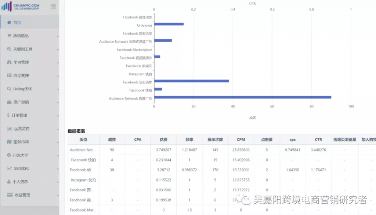Expand the Listing优化 chevron

[x=58, y=89]
